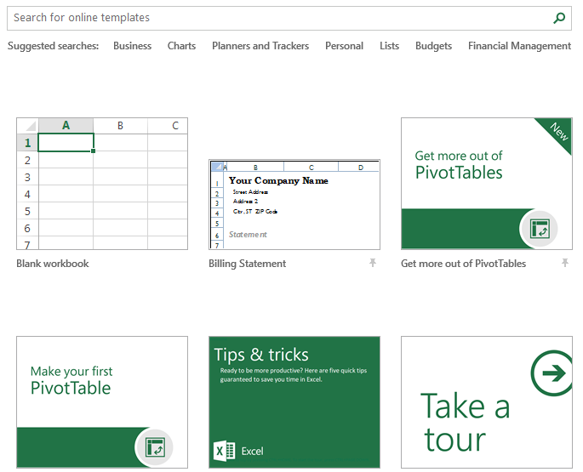The height and width of the screenshot is (472, 583).
Task: Click the Excel logo on Tips & tricks
Action: click(x=225, y=451)
